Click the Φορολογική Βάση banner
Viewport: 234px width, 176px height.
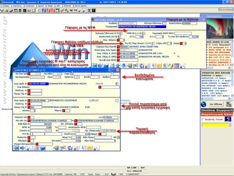(217, 114)
